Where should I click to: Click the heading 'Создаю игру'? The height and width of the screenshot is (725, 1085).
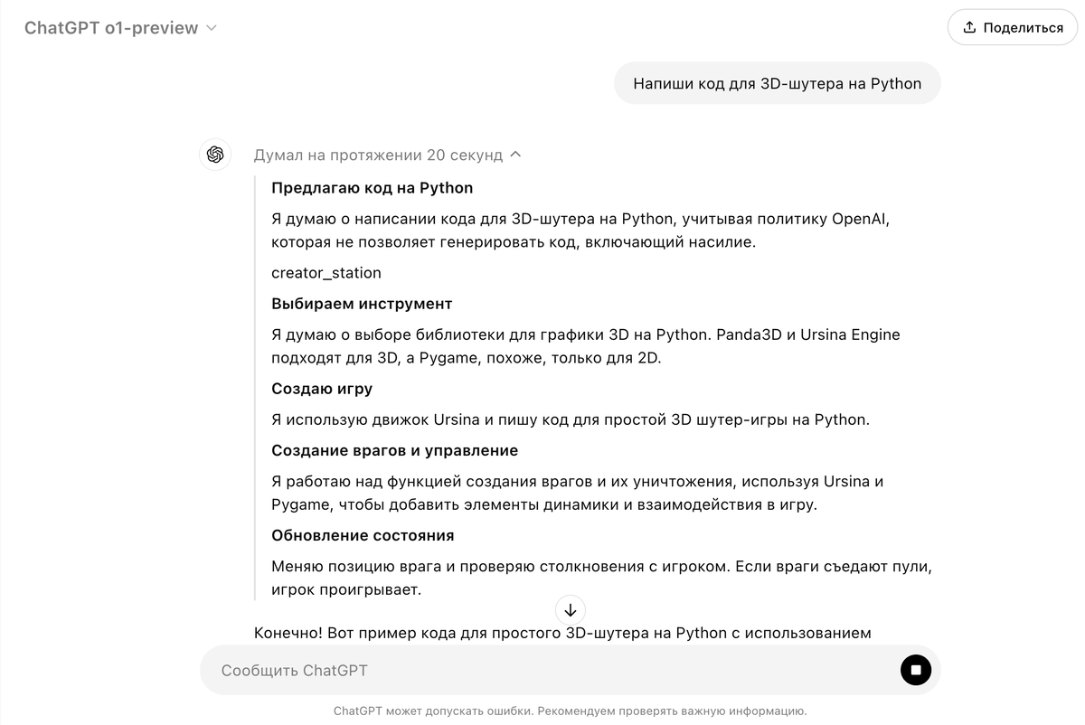[321, 388]
